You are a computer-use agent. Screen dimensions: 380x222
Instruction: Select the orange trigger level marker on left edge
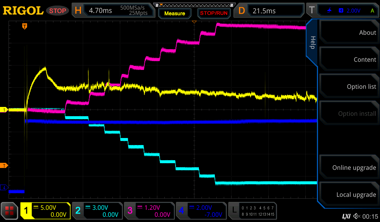pyautogui.click(x=4, y=165)
